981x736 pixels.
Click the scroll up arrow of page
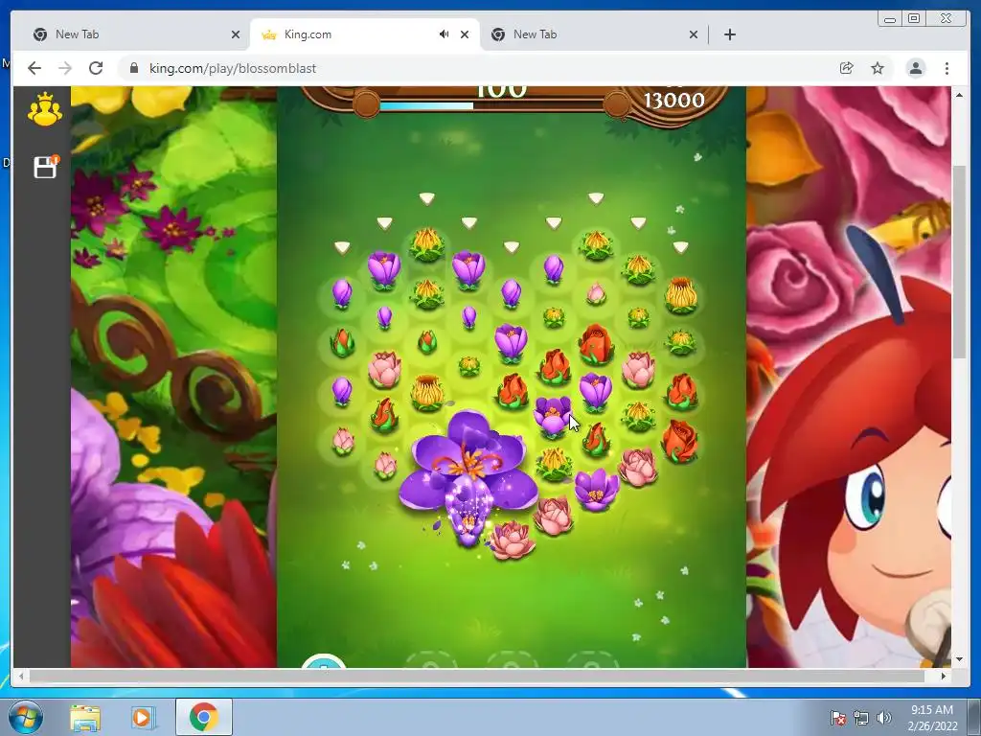[x=959, y=95]
